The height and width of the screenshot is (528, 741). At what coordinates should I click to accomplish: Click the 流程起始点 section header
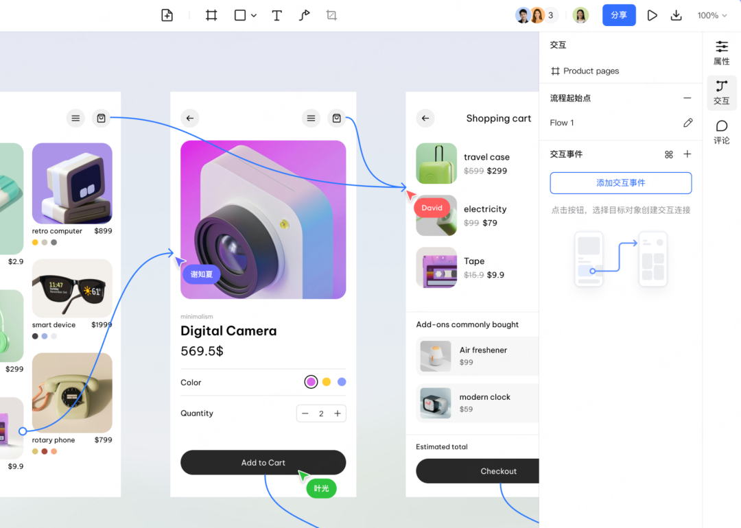[570, 98]
